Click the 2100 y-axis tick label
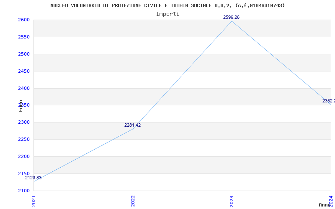This screenshot has height=209, width=335. pyautogui.click(x=24, y=191)
